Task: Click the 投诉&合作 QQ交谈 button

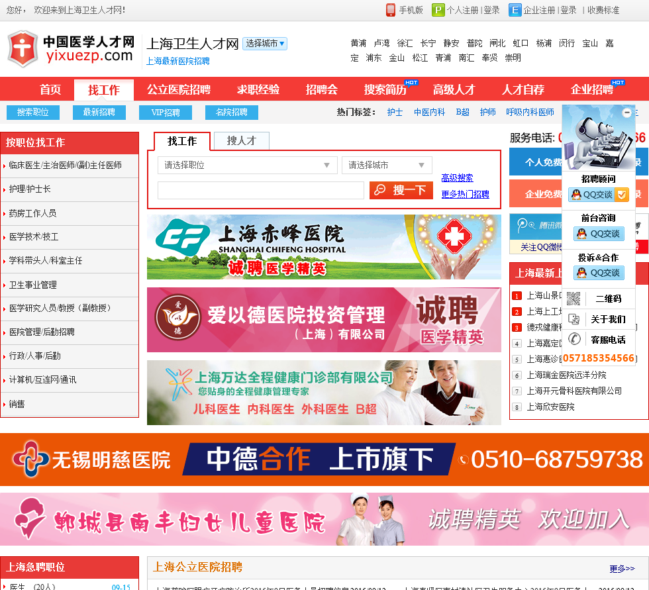Action: click(x=599, y=273)
